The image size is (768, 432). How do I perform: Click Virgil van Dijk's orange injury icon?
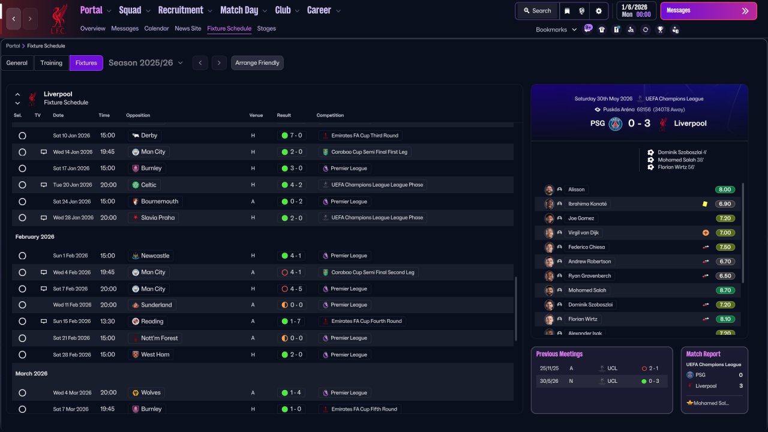pos(706,233)
